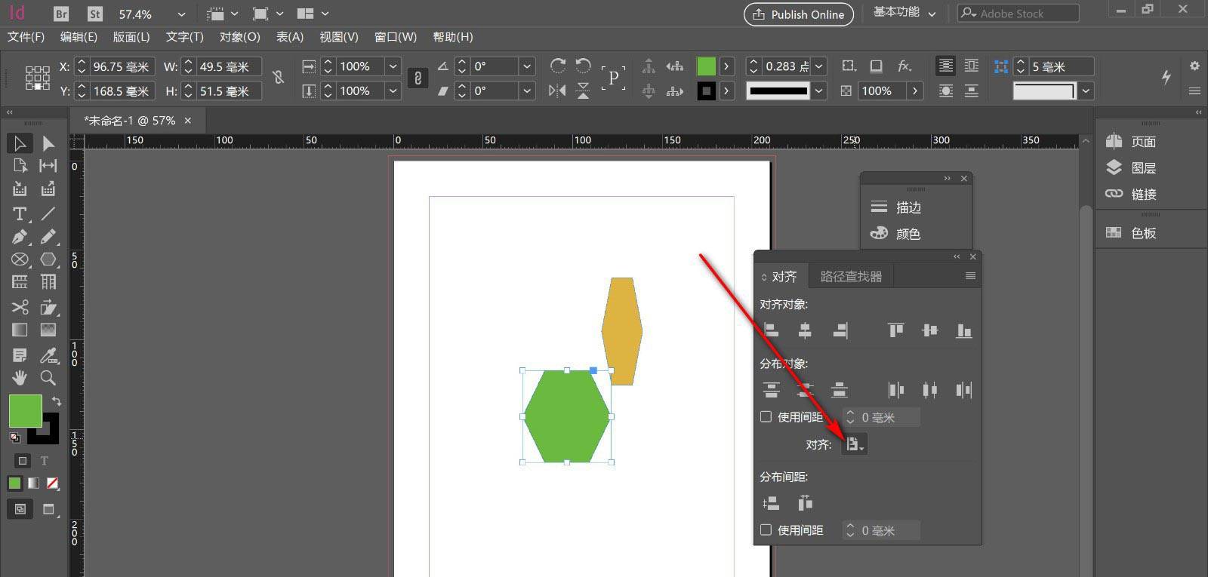Select the Line tool
This screenshot has height=577, width=1208.
[x=48, y=214]
